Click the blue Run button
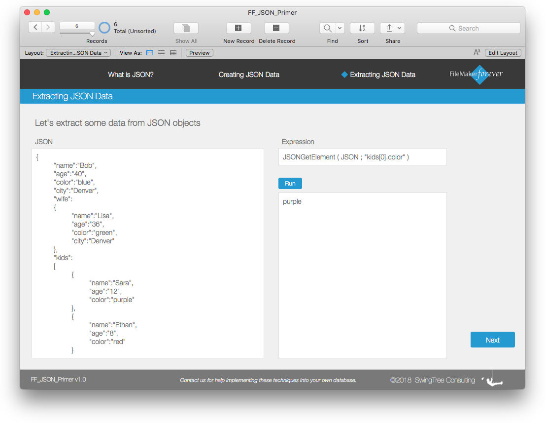The image size is (545, 423). [290, 184]
